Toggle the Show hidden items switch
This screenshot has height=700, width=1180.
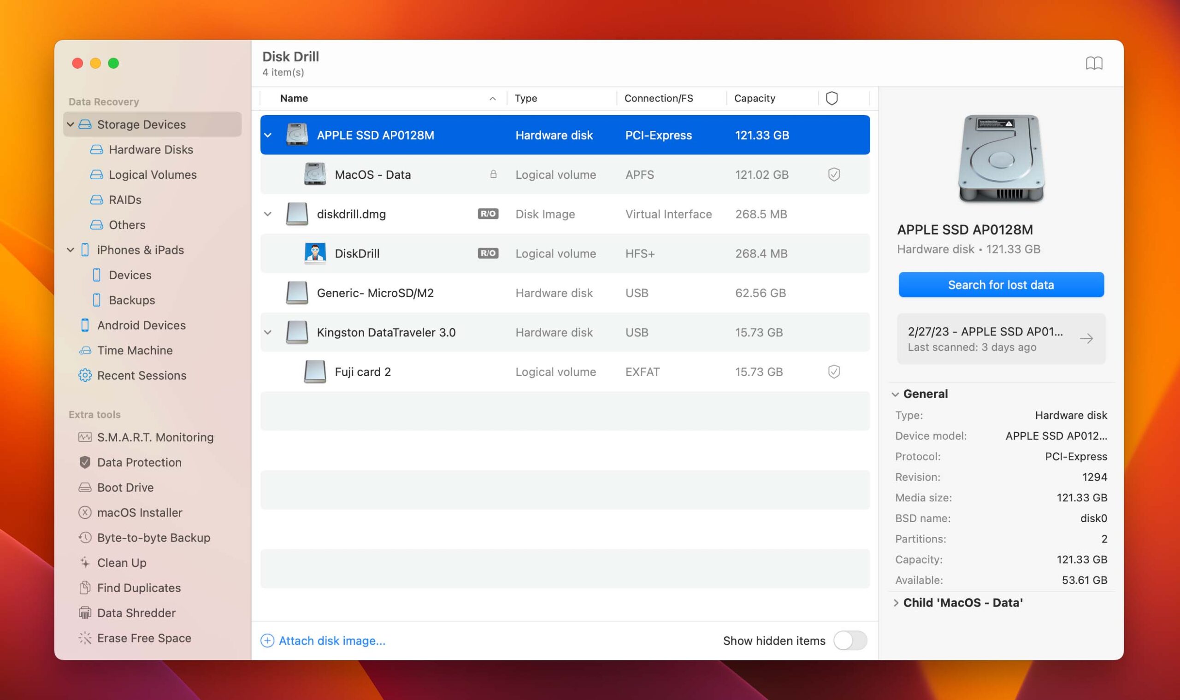click(850, 641)
